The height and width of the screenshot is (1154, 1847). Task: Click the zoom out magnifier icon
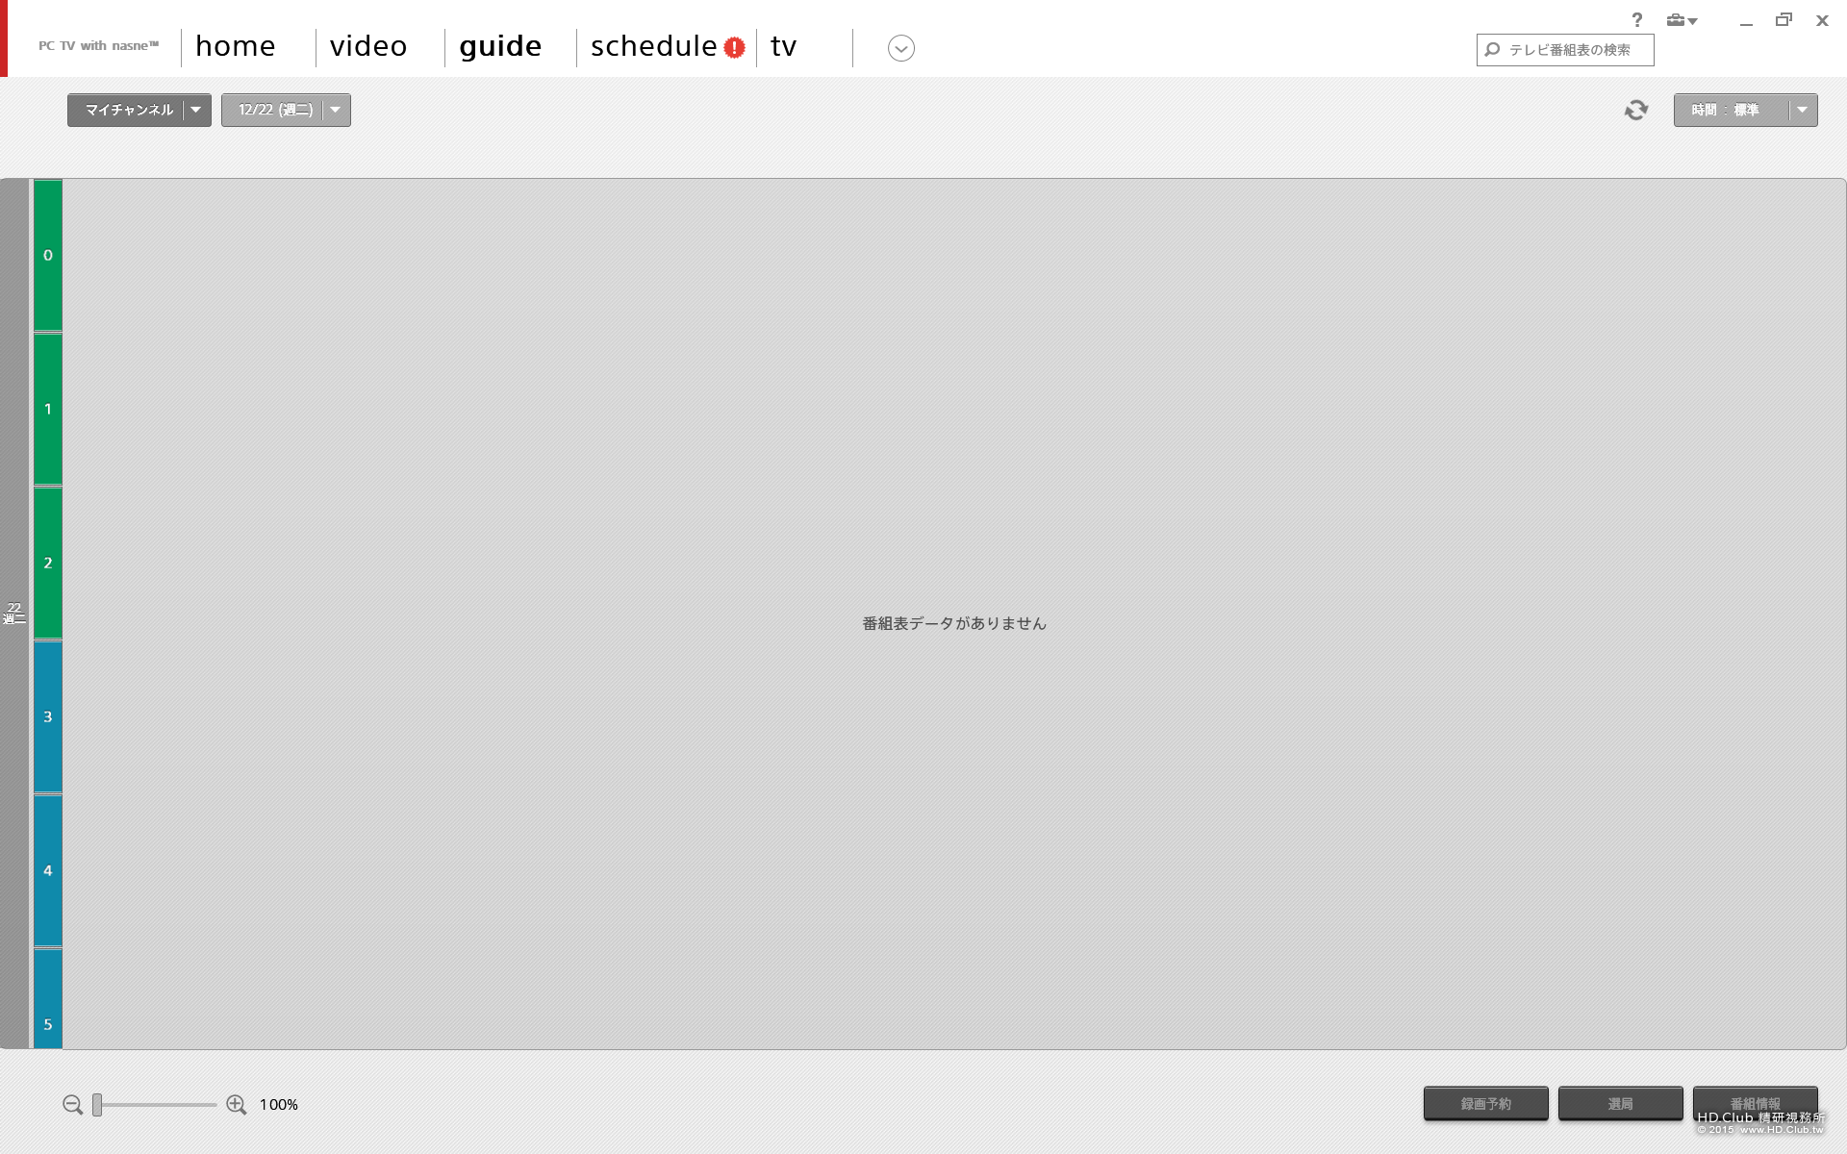click(73, 1105)
